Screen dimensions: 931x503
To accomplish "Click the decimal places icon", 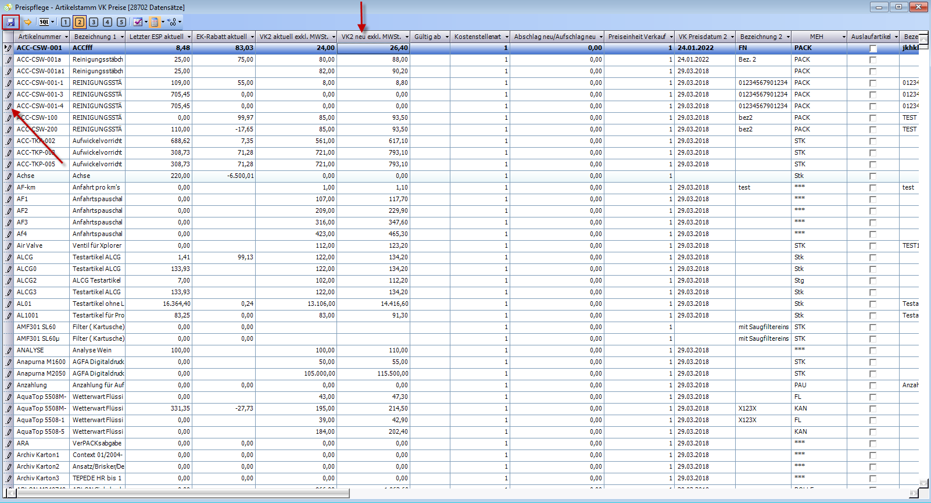I will click(171, 22).
